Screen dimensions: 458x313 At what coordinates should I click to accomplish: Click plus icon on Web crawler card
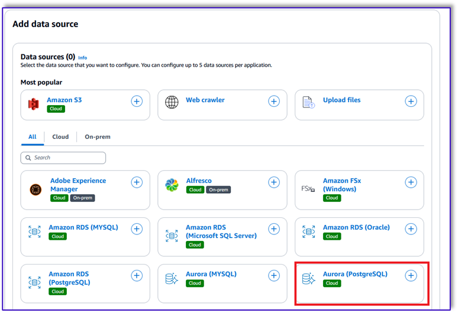coord(274,102)
